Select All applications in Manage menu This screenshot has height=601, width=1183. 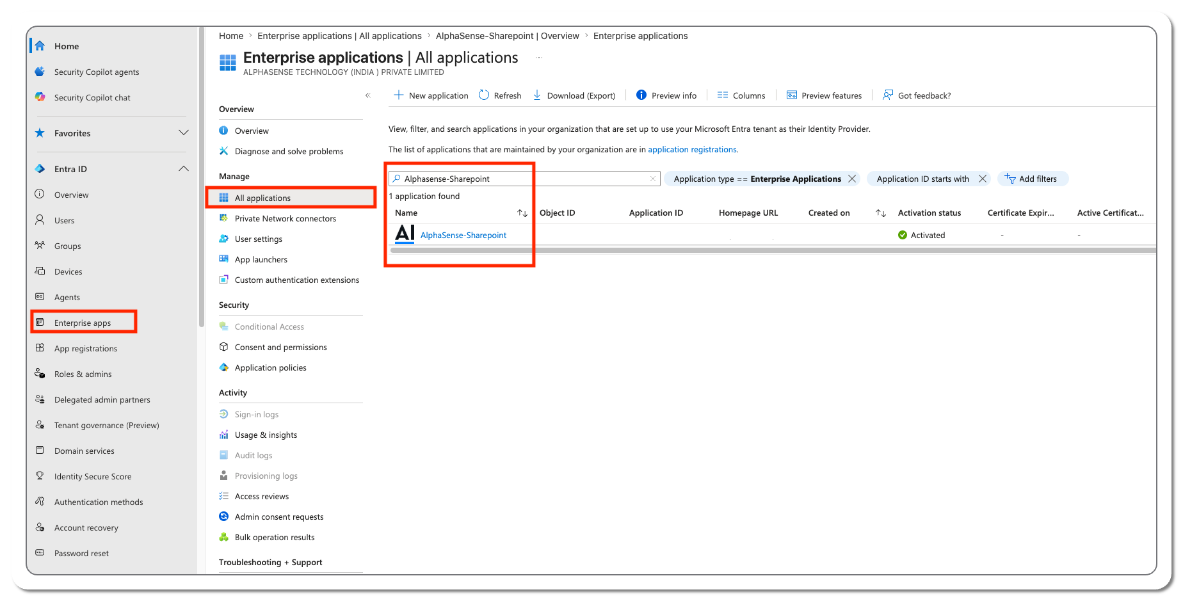(291, 198)
